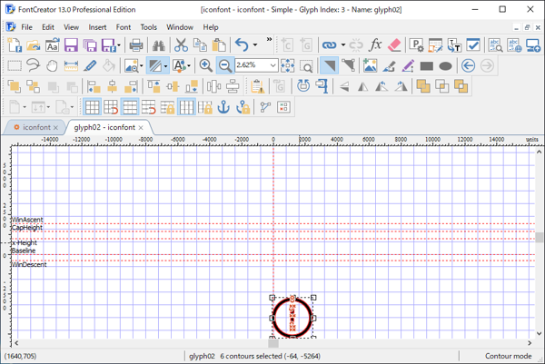Click the mirror horizontally triangle icon
This screenshot has width=545, height=364.
[x=362, y=86]
